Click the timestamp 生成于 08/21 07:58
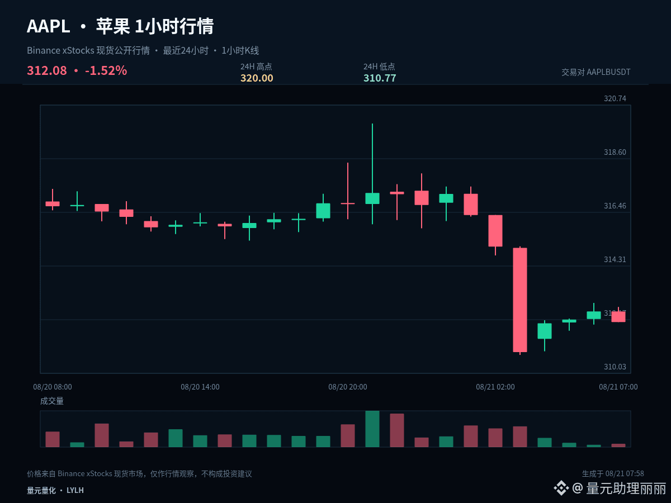The image size is (671, 503). pyautogui.click(x=613, y=473)
